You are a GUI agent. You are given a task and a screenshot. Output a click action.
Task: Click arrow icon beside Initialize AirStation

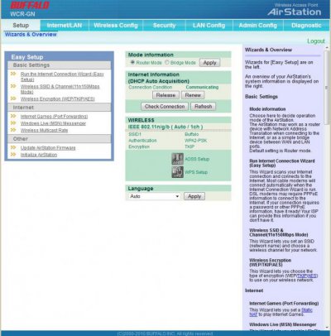(x=13, y=155)
